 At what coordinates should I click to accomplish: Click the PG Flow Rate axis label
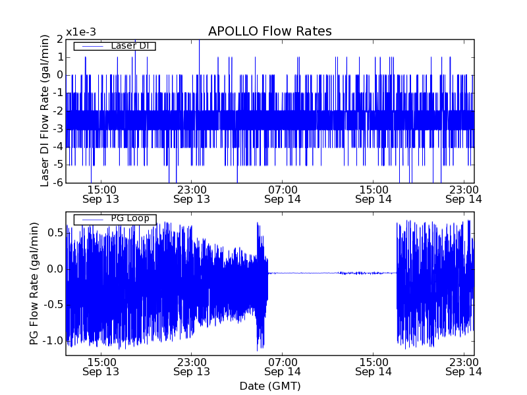click(34, 284)
